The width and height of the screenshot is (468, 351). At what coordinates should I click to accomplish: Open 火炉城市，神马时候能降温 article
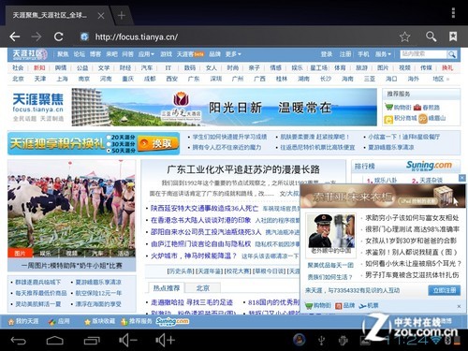click(194, 256)
